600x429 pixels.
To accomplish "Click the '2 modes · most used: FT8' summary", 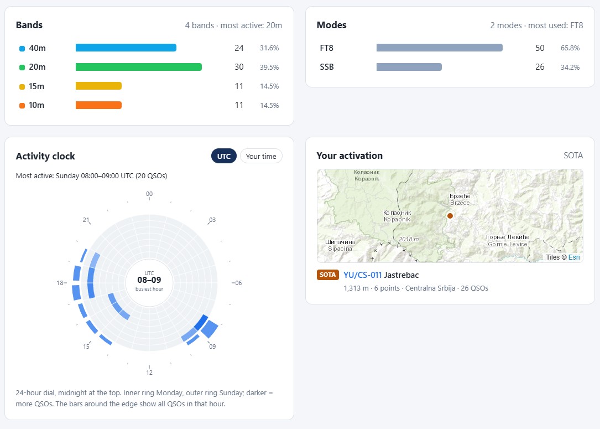I will (536, 25).
